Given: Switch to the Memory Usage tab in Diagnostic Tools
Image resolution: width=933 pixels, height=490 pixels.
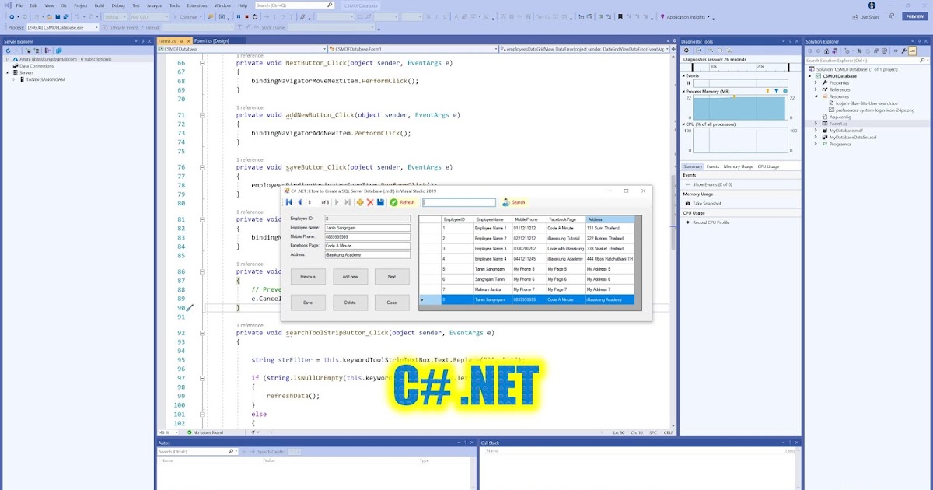Looking at the screenshot, I should (x=739, y=166).
